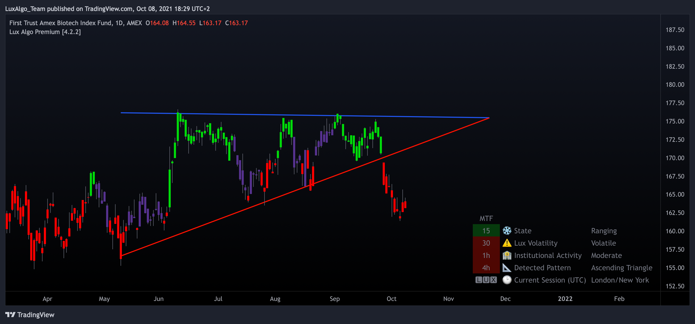The width and height of the screenshot is (695, 324).
Task: Click the 172.50 price axis label
Action: [675, 139]
